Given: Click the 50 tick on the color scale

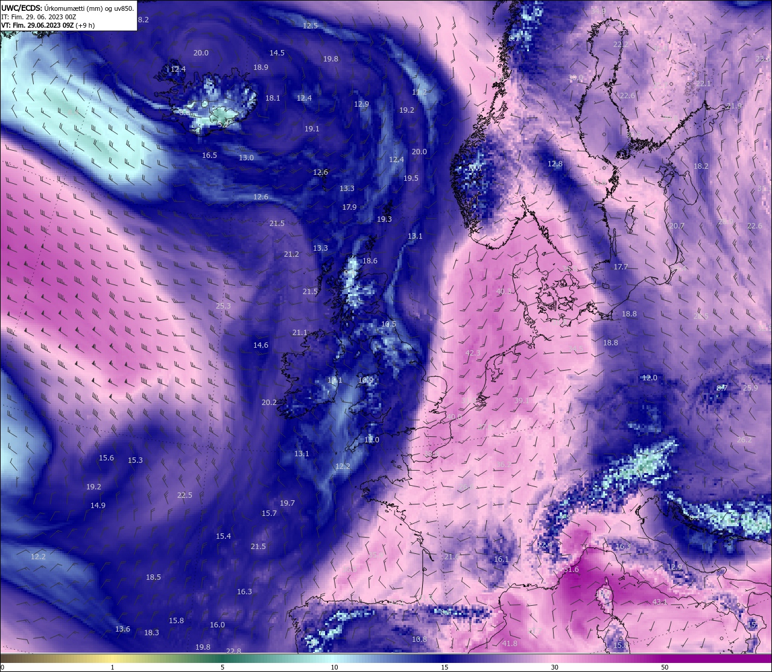Looking at the screenshot, I should pyautogui.click(x=665, y=667).
